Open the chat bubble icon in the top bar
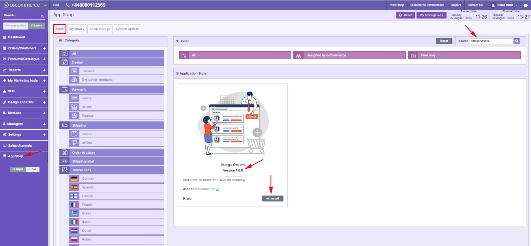Viewport: 531px width, 246px height. pyautogui.click(x=525, y=5)
